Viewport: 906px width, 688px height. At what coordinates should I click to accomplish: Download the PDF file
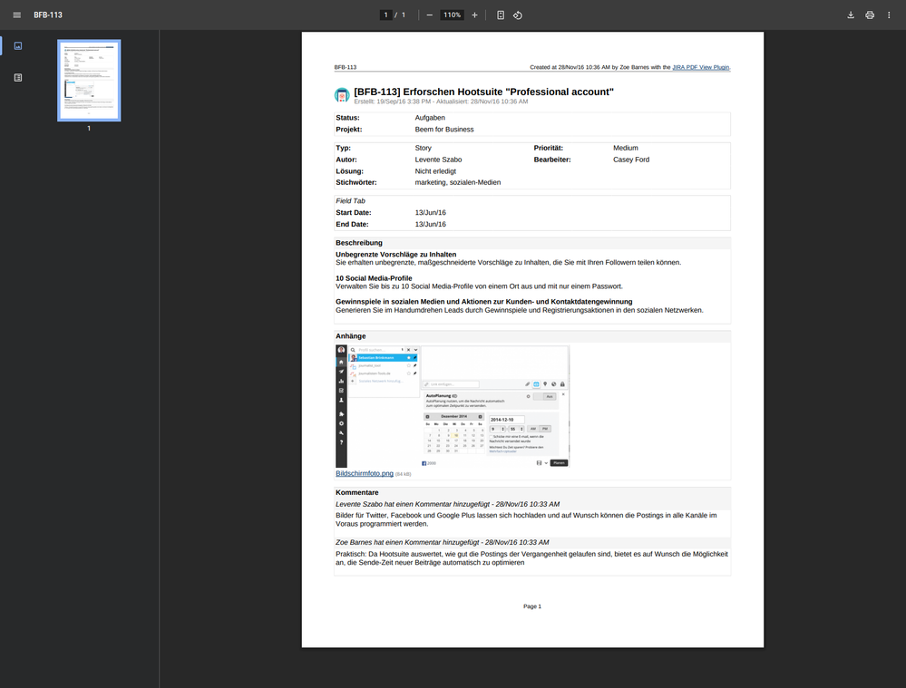tap(851, 15)
